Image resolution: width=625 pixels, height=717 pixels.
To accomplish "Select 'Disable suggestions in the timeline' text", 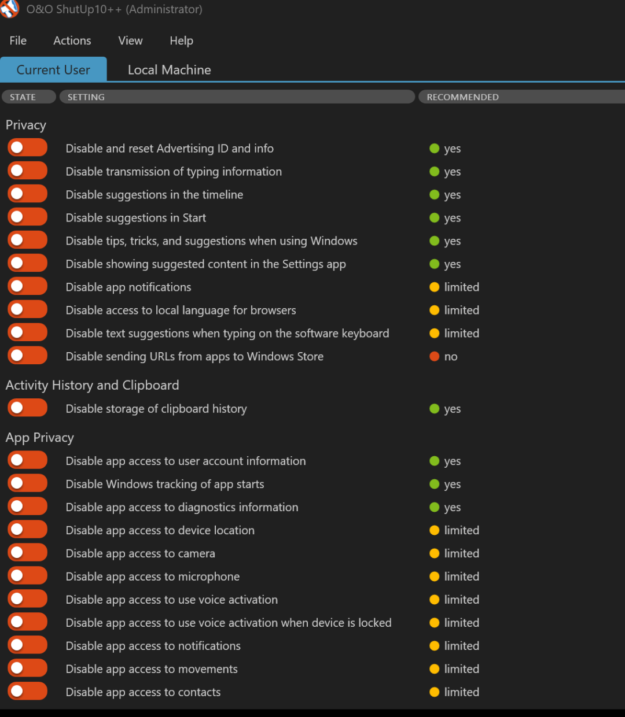I will [x=155, y=195].
